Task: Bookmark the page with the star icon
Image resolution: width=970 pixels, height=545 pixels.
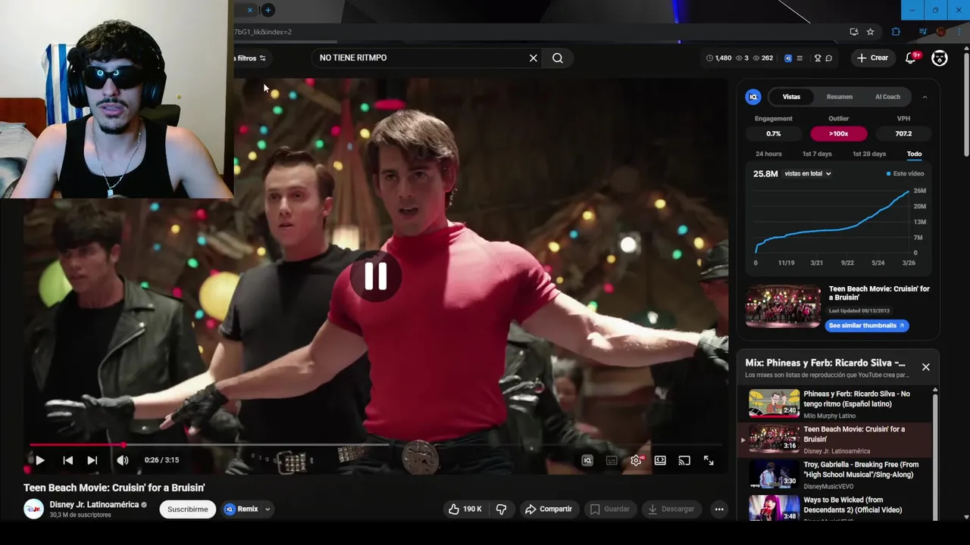Action: [x=871, y=32]
